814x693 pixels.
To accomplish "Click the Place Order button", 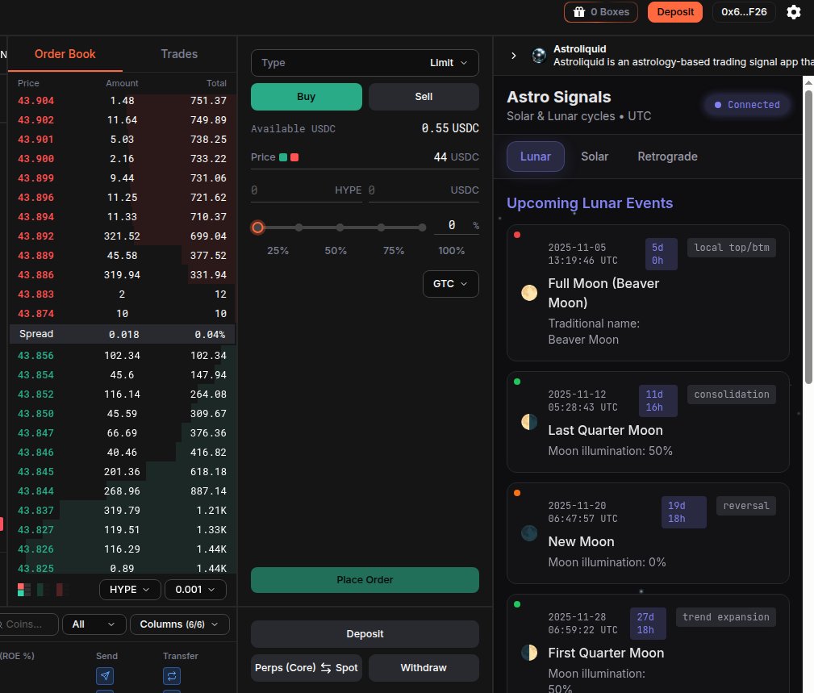I will (365, 580).
